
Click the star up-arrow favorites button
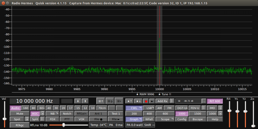[x=129, y=101]
